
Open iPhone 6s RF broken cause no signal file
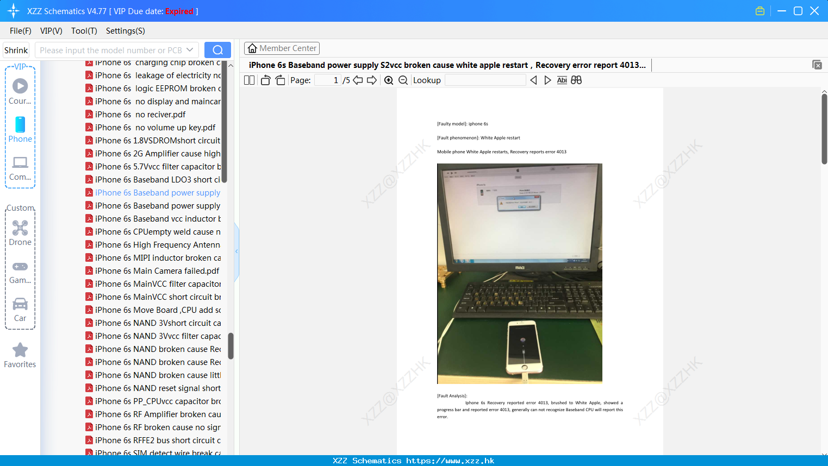coord(153,427)
